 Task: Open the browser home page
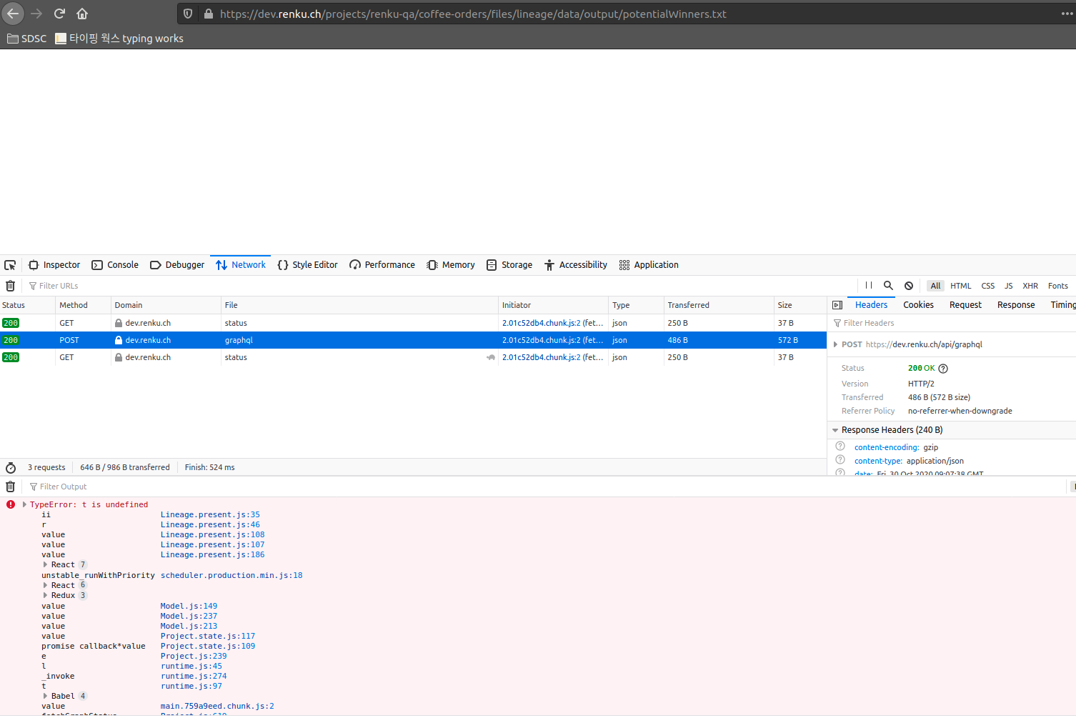(x=81, y=13)
